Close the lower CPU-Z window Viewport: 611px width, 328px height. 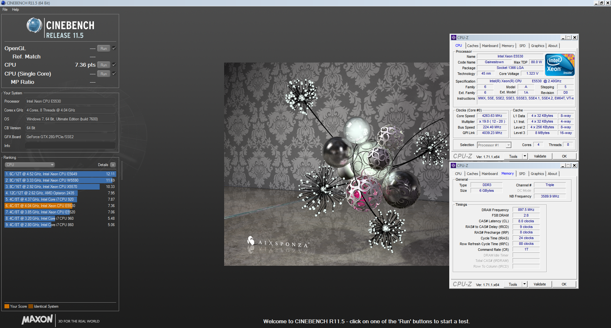point(574,165)
